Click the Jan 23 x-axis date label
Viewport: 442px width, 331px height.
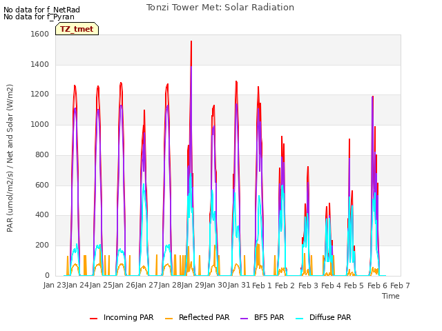[x=55, y=285]
